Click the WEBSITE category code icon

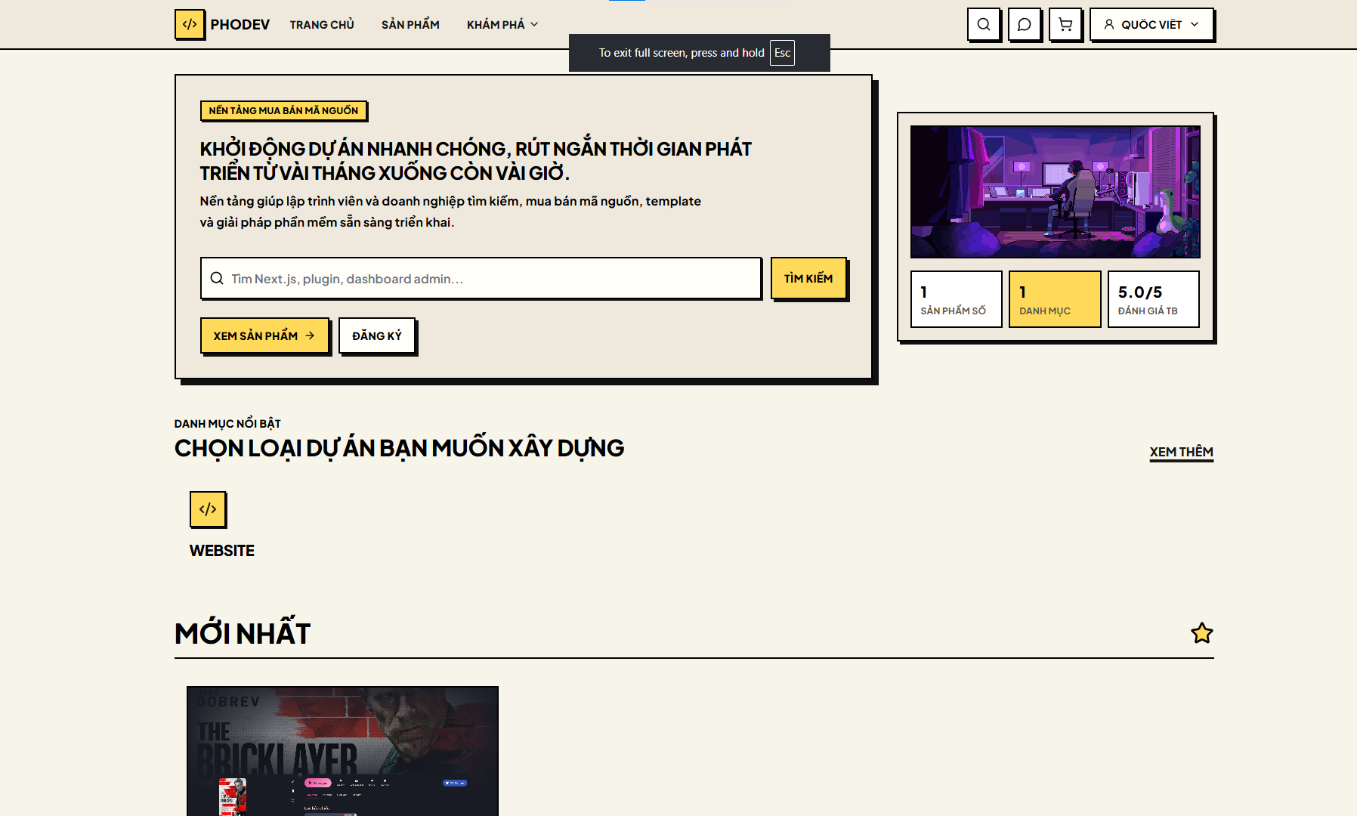(208, 509)
